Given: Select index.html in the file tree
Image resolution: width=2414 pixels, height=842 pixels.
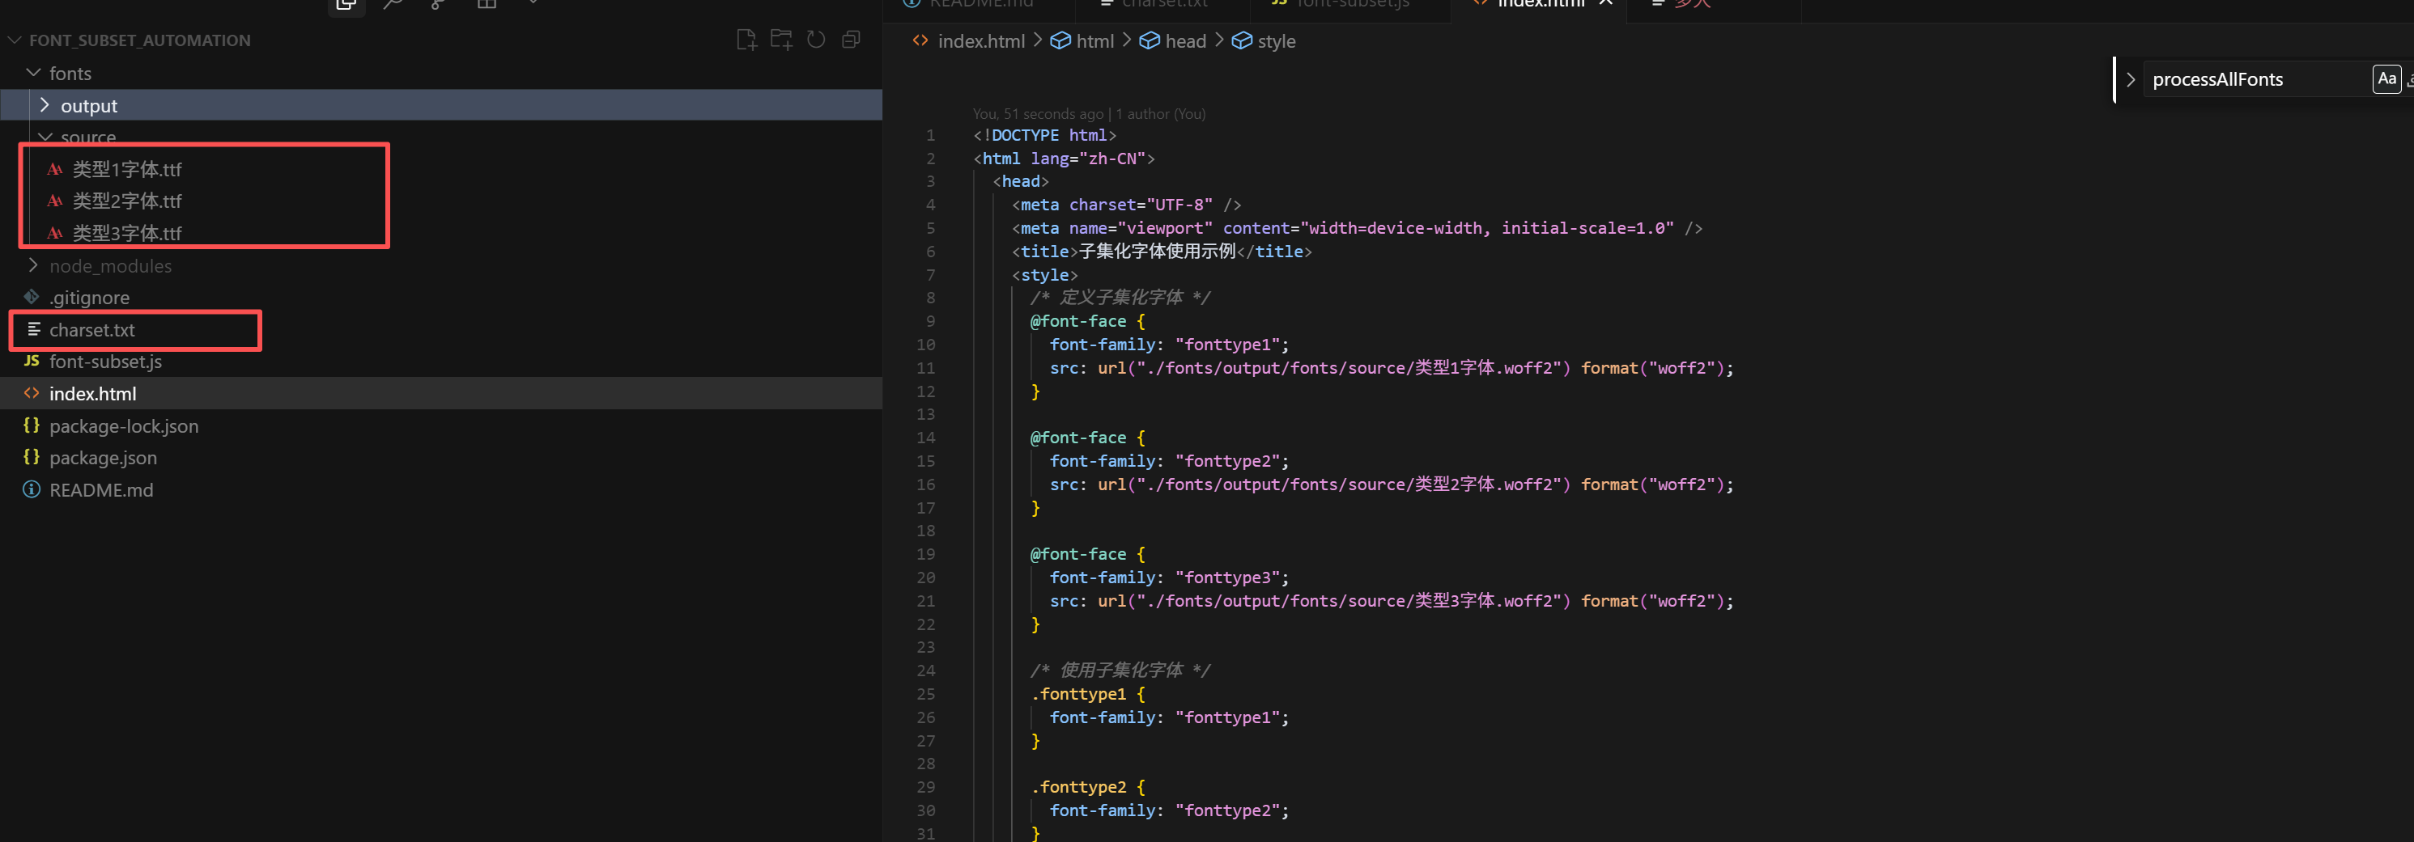Looking at the screenshot, I should point(441,393).
